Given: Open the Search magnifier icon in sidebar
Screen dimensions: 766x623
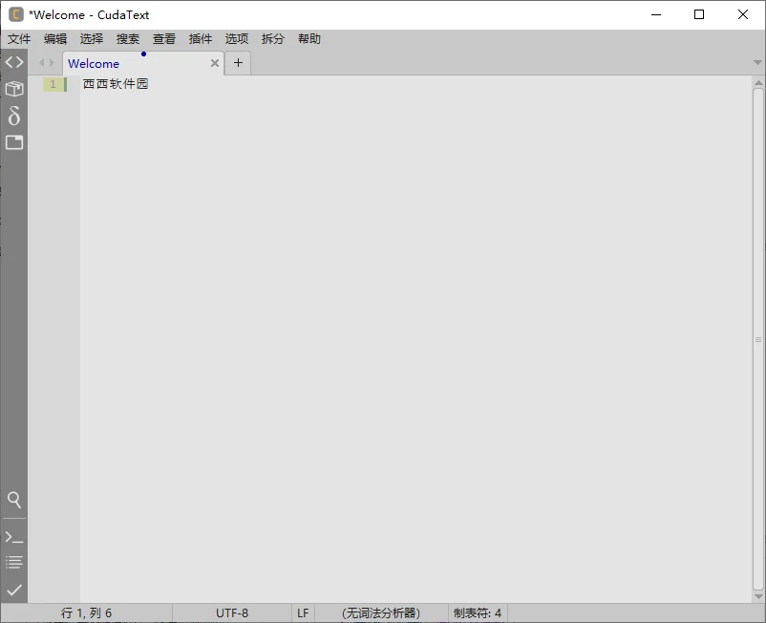Looking at the screenshot, I should tap(14, 500).
